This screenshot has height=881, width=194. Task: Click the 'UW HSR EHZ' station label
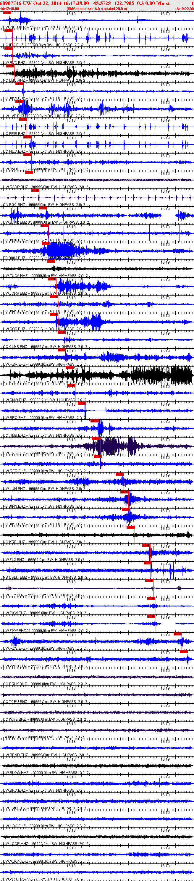click(x=14, y=364)
